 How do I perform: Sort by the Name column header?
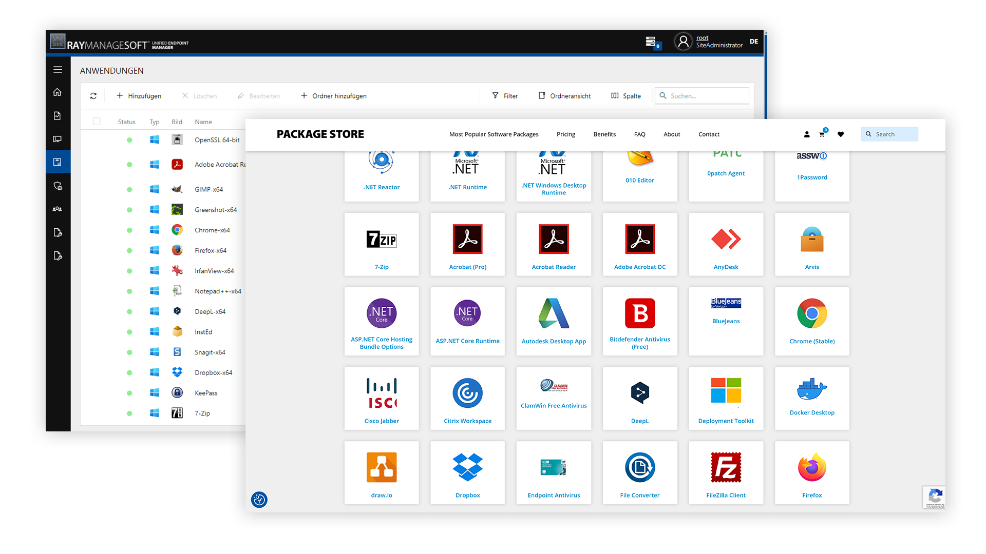coord(203,122)
